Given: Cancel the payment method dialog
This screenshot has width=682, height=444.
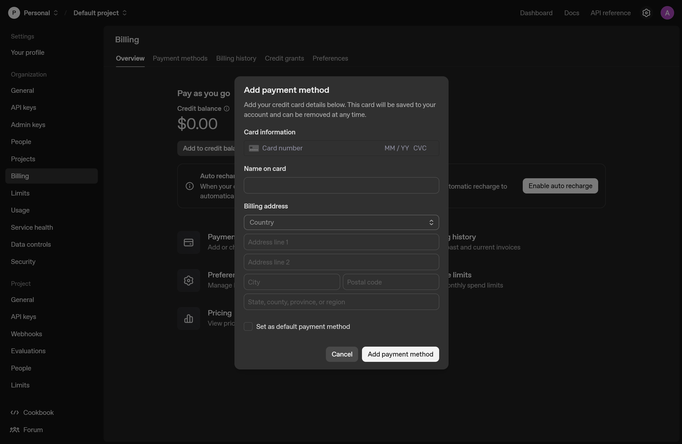Looking at the screenshot, I should pyautogui.click(x=341, y=354).
